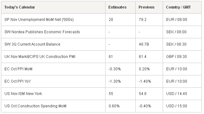Click the Previous column header
The image size is (204, 114).
tap(146, 7)
